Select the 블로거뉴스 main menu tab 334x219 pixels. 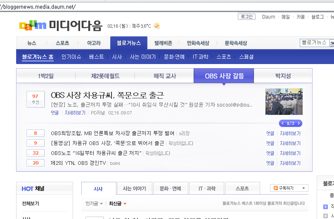(x=129, y=43)
